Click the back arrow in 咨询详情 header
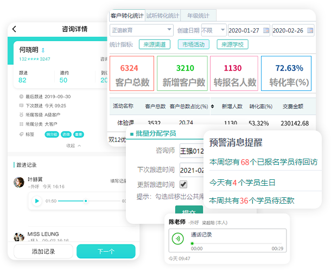 pos(14,29)
